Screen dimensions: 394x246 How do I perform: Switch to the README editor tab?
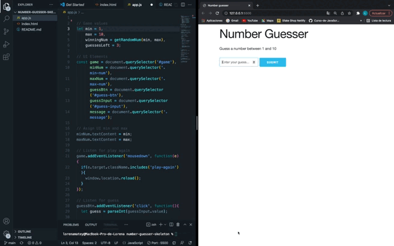point(165,5)
